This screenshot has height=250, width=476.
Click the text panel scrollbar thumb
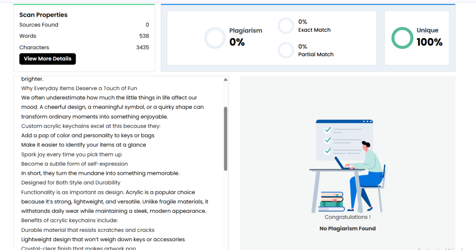(x=226, y=138)
